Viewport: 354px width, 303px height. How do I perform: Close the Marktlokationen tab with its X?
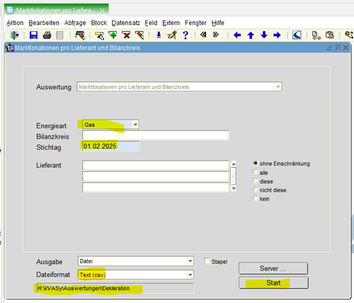pos(102,11)
